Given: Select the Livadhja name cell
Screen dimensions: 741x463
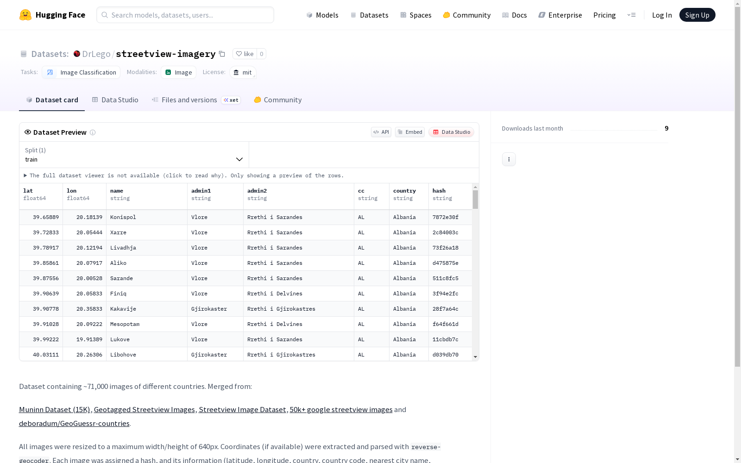Looking at the screenshot, I should 147,248.
